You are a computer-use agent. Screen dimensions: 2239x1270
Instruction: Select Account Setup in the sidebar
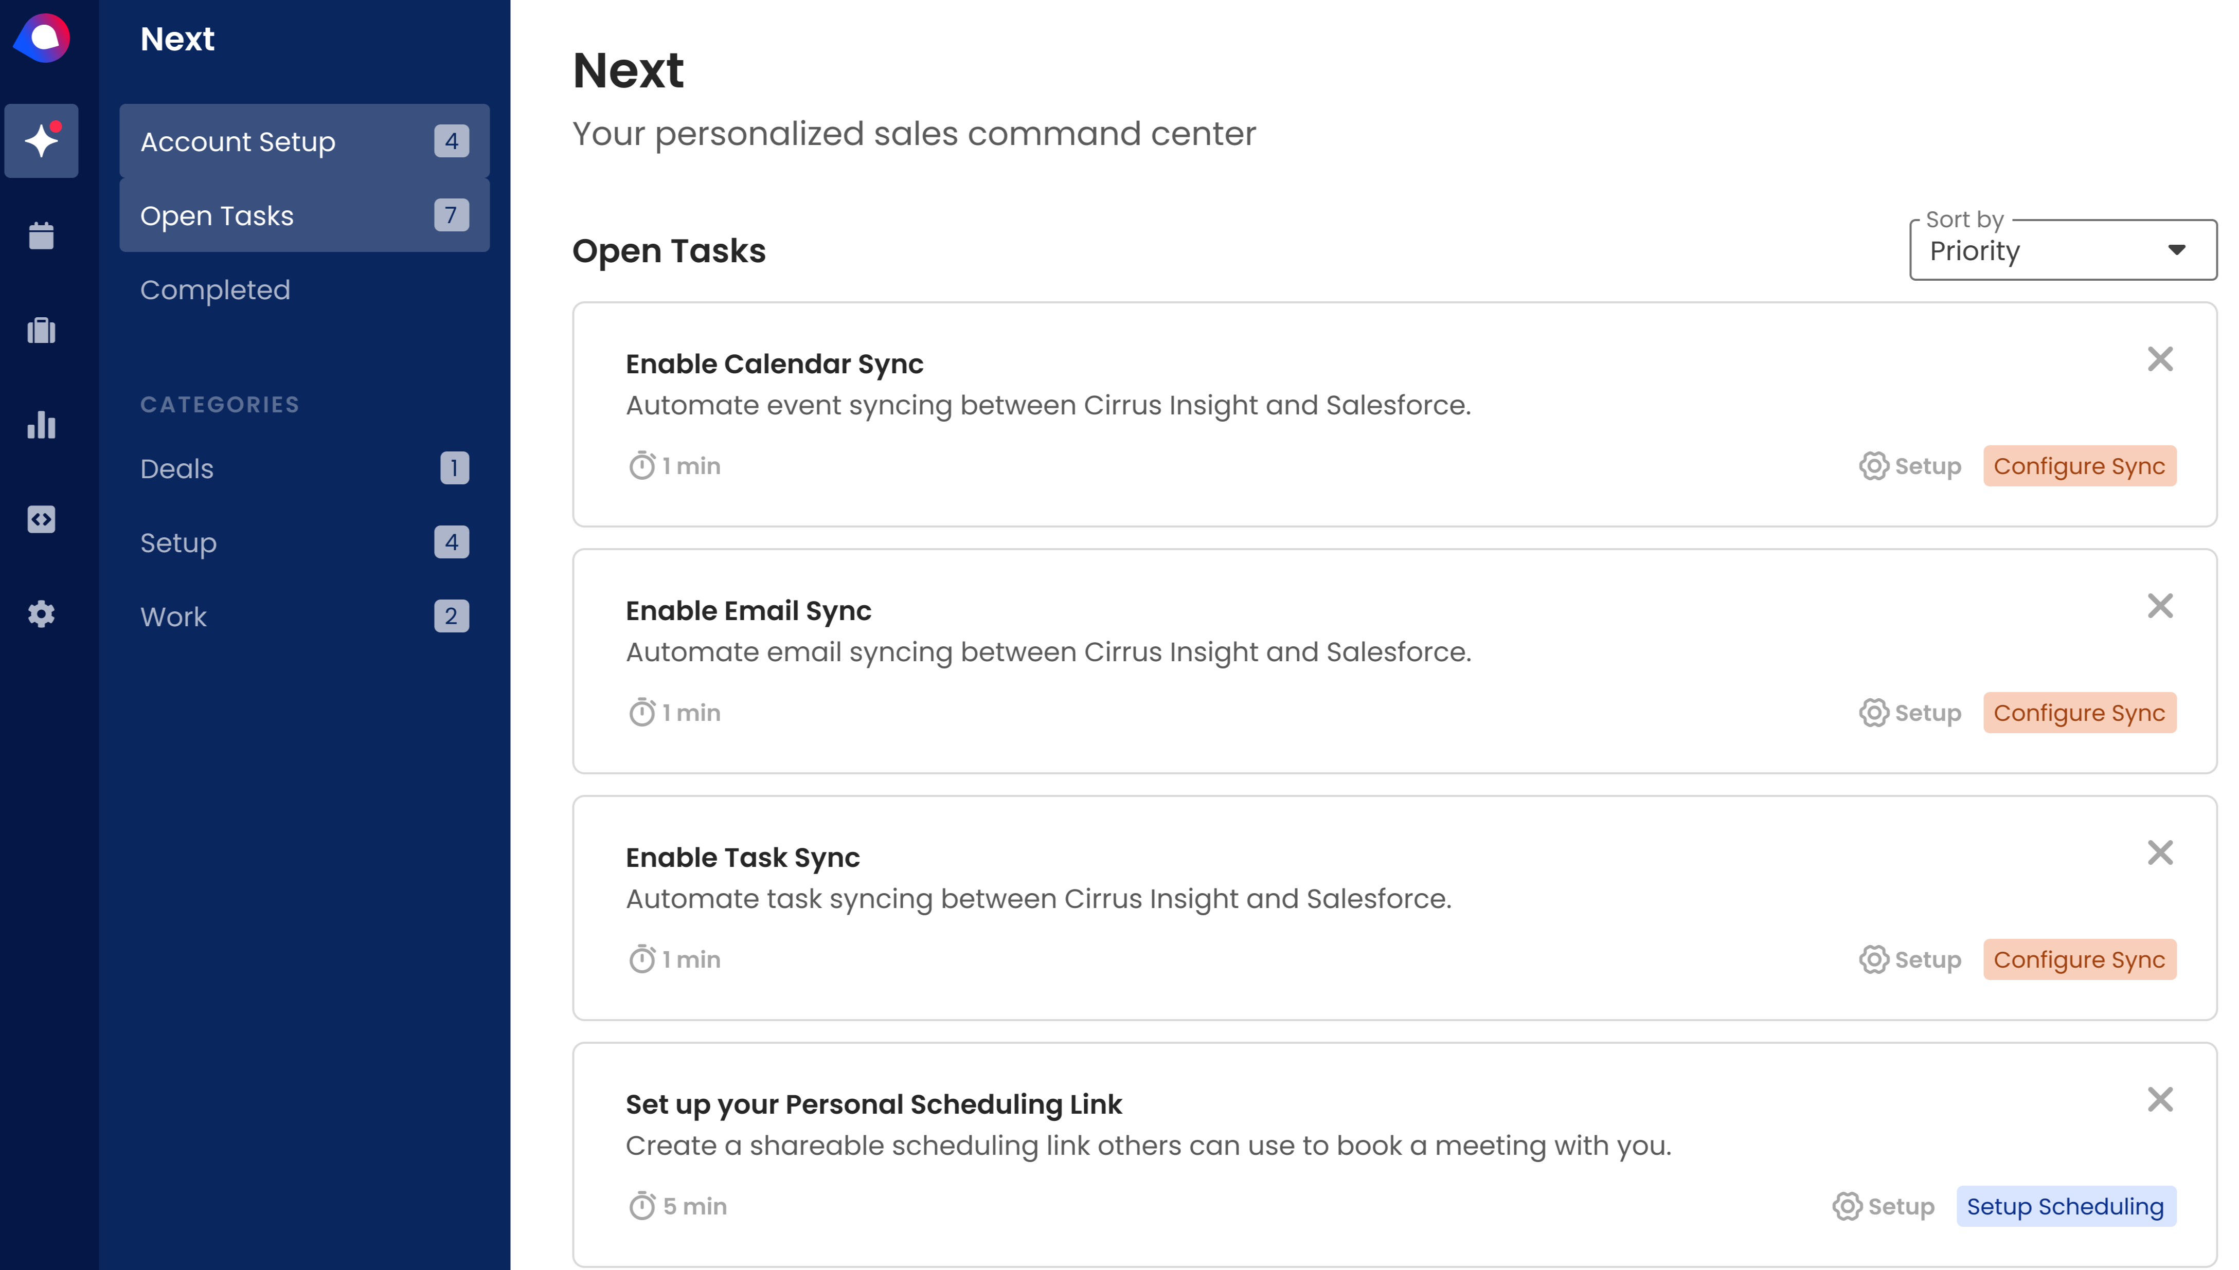click(303, 141)
